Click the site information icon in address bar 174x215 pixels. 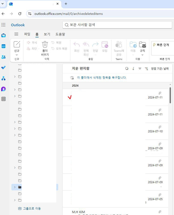point(30,14)
